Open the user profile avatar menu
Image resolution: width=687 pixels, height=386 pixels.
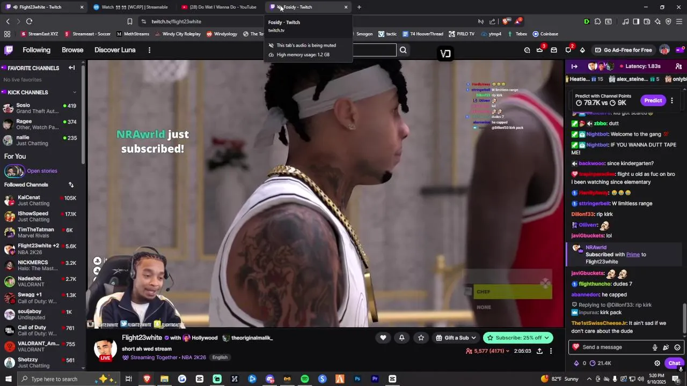[664, 50]
